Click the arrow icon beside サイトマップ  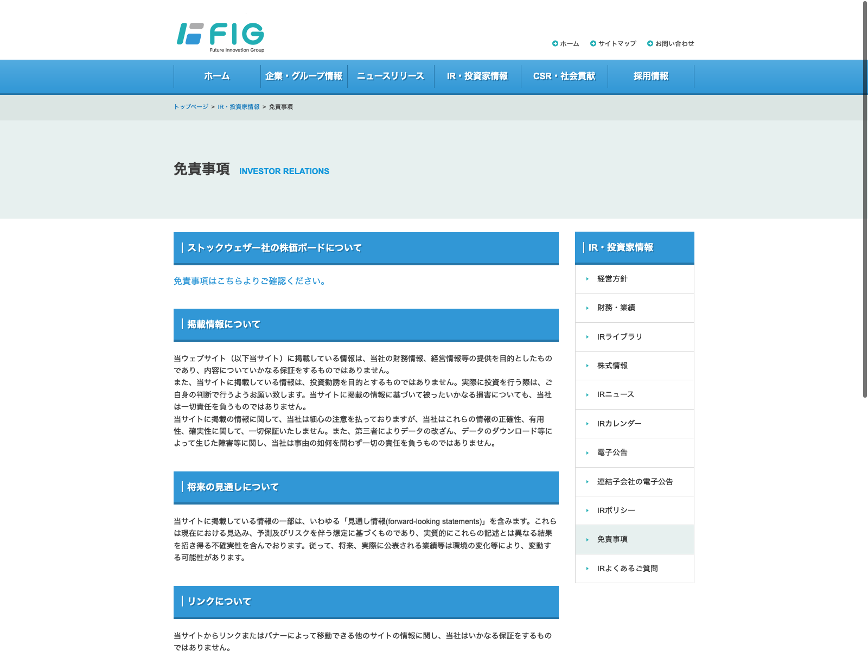593,43
